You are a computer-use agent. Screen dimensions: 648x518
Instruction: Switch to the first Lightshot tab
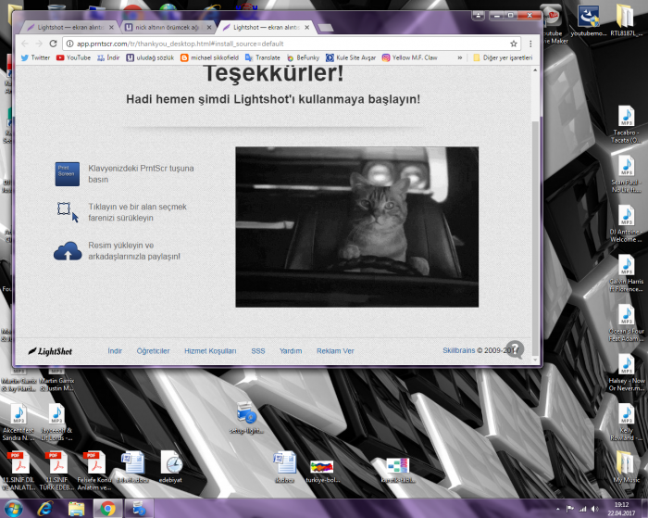coord(69,27)
